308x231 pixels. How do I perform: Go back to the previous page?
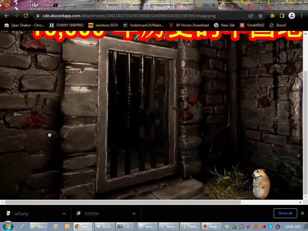pyautogui.click(x=7, y=16)
